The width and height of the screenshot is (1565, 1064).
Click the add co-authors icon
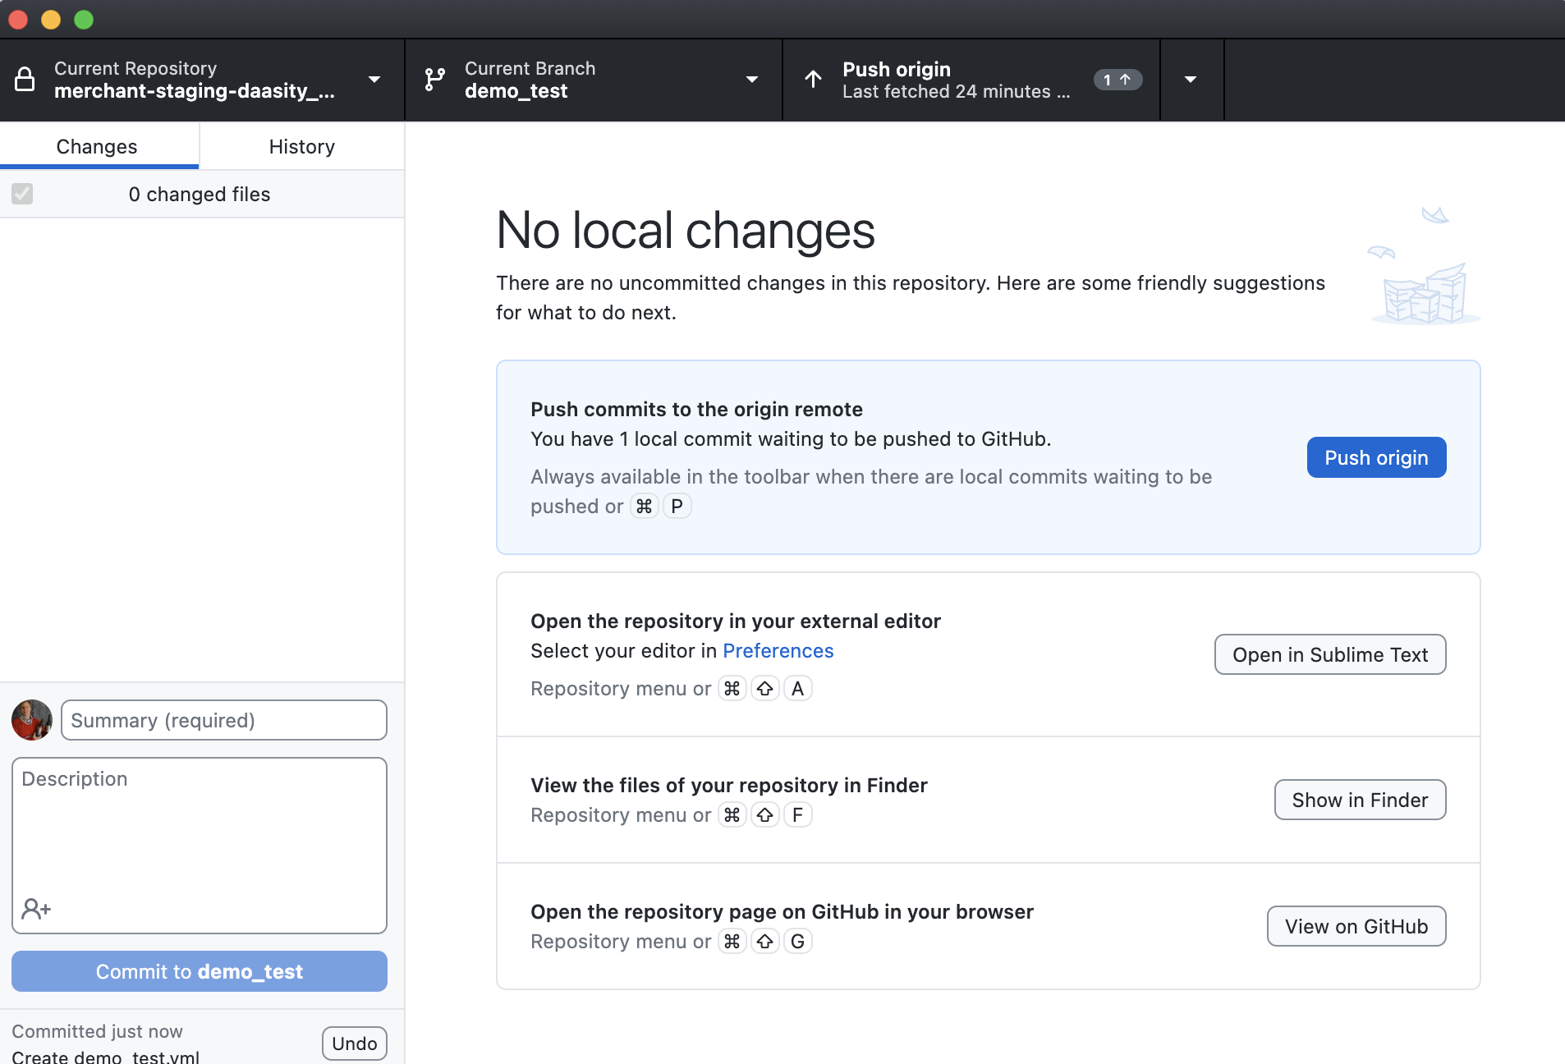pyautogui.click(x=36, y=909)
